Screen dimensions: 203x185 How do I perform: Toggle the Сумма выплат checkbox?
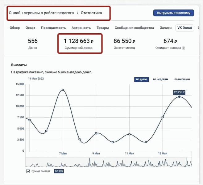point(28,171)
